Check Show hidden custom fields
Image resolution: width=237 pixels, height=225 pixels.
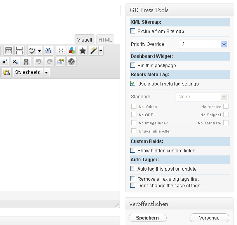coord(133,150)
